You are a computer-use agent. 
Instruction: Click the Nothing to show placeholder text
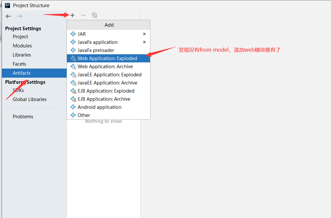(x=103, y=121)
